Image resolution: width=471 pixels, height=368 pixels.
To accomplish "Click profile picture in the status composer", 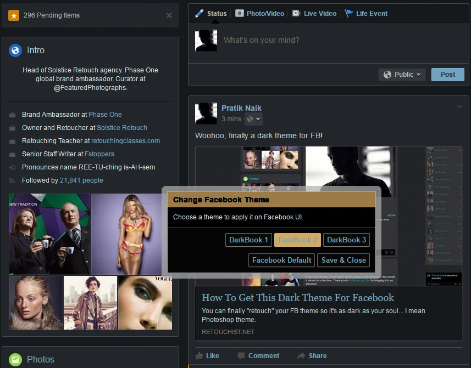I will click(206, 41).
